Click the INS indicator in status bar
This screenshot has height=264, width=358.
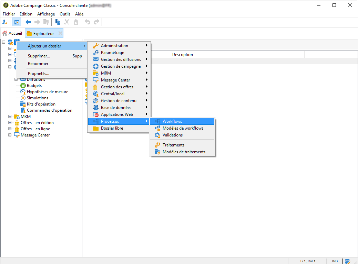tap(335, 261)
